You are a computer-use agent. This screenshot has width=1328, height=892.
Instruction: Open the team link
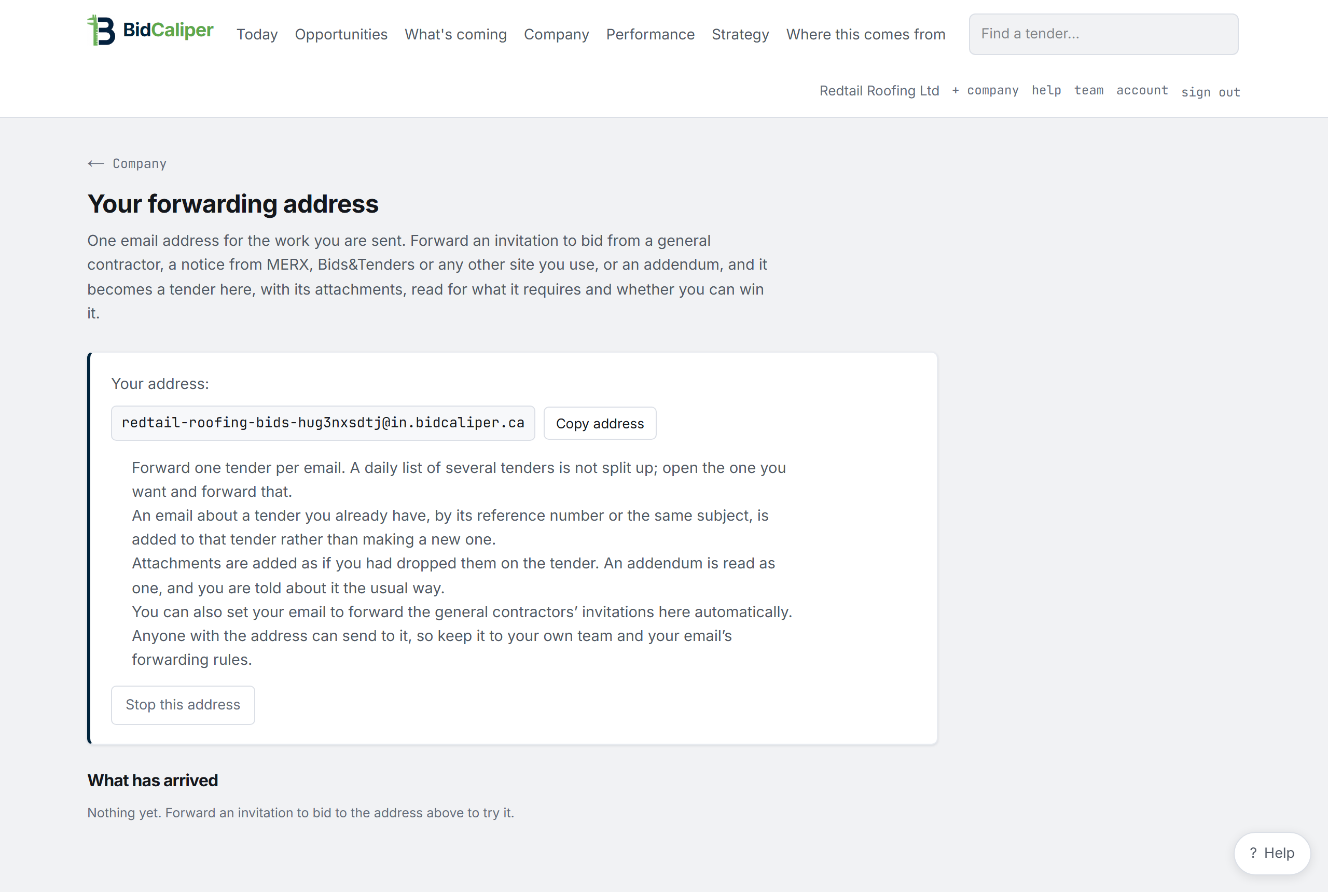[x=1088, y=90]
